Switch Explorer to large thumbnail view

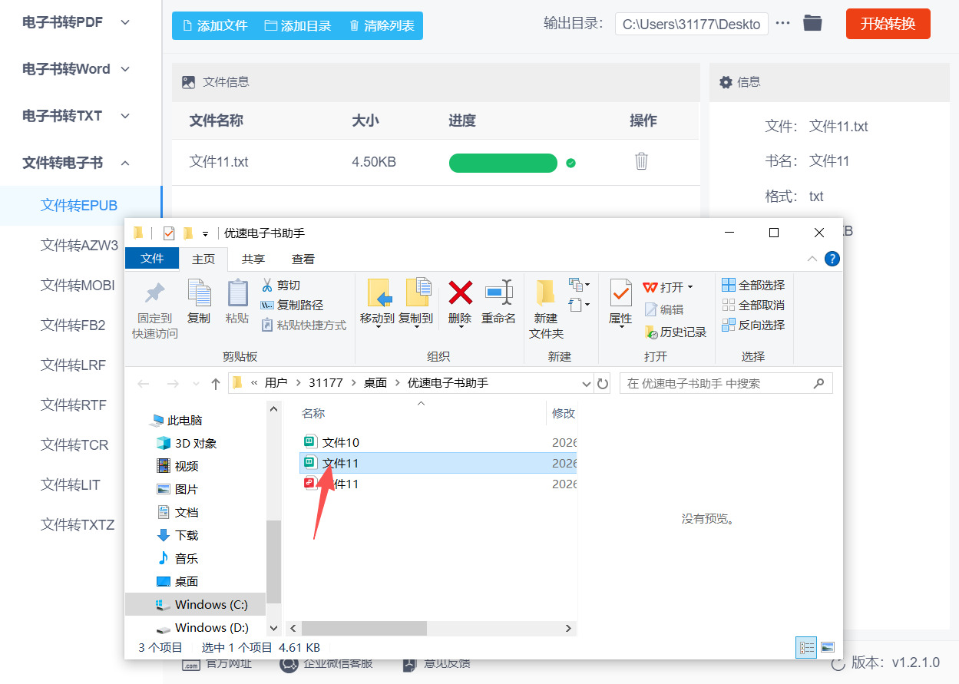click(x=829, y=647)
